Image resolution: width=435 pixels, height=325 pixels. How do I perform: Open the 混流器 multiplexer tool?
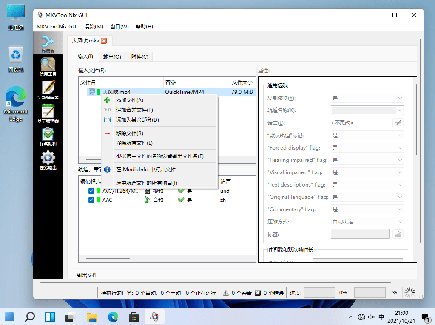48,43
